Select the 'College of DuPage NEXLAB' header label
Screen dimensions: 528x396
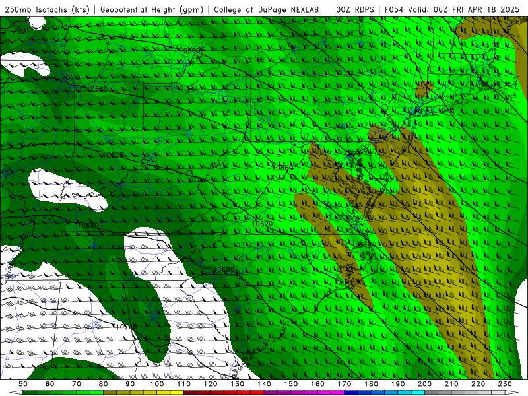click(x=267, y=10)
